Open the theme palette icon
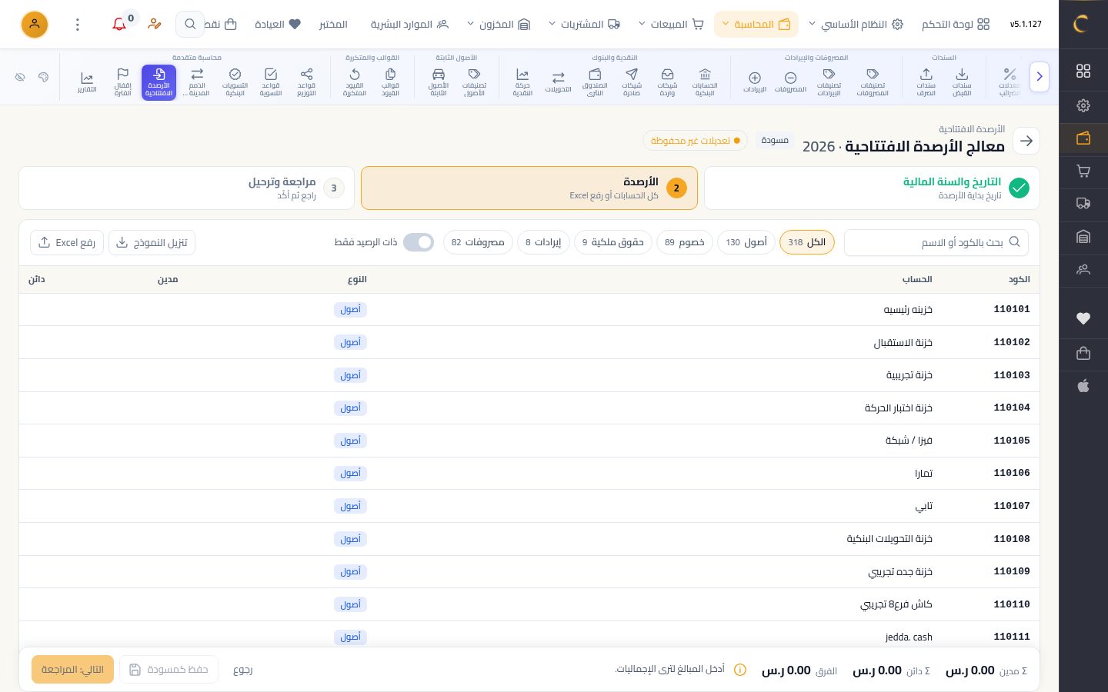The width and height of the screenshot is (1108, 692). [43, 77]
